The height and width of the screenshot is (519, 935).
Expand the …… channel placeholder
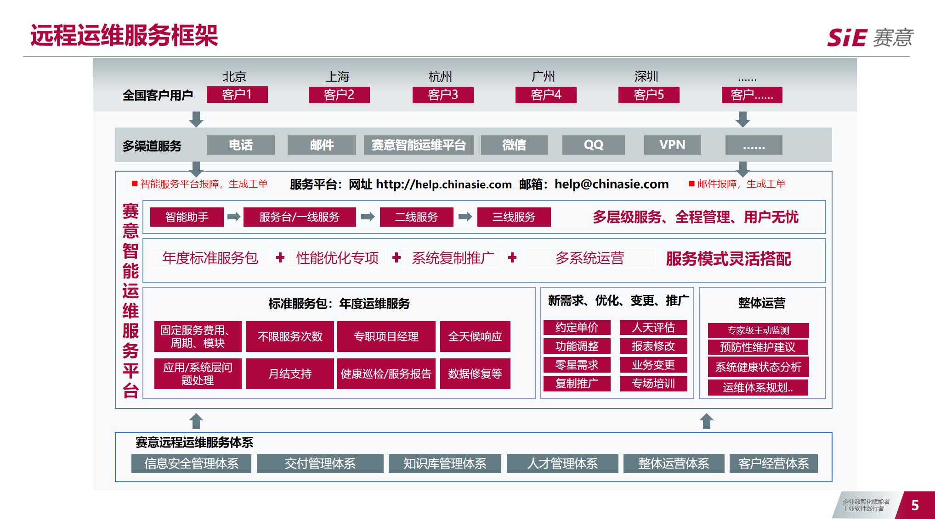755,145
